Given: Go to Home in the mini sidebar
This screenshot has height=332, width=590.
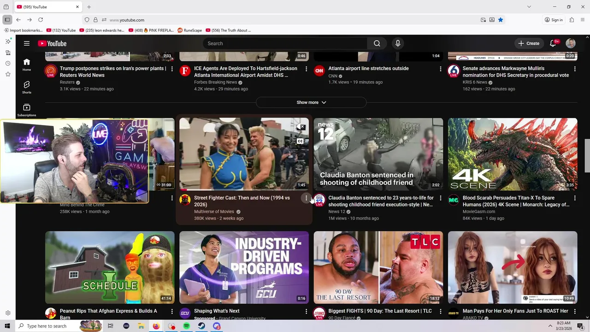Looking at the screenshot, I should pos(27,65).
